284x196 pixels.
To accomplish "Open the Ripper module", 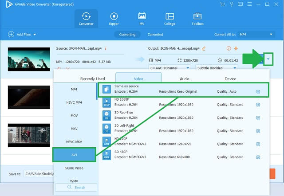I will (x=114, y=19).
